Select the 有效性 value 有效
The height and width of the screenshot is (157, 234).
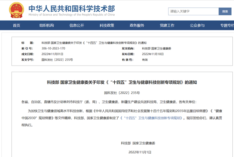(145, 60)
